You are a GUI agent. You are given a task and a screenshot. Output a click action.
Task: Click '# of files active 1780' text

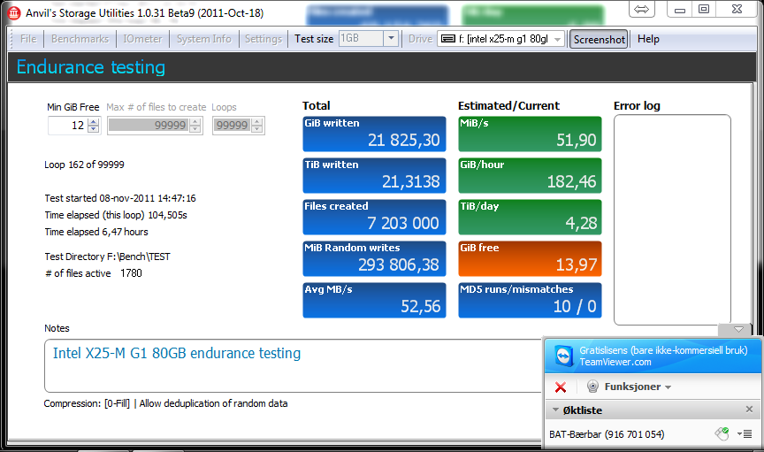pos(94,273)
